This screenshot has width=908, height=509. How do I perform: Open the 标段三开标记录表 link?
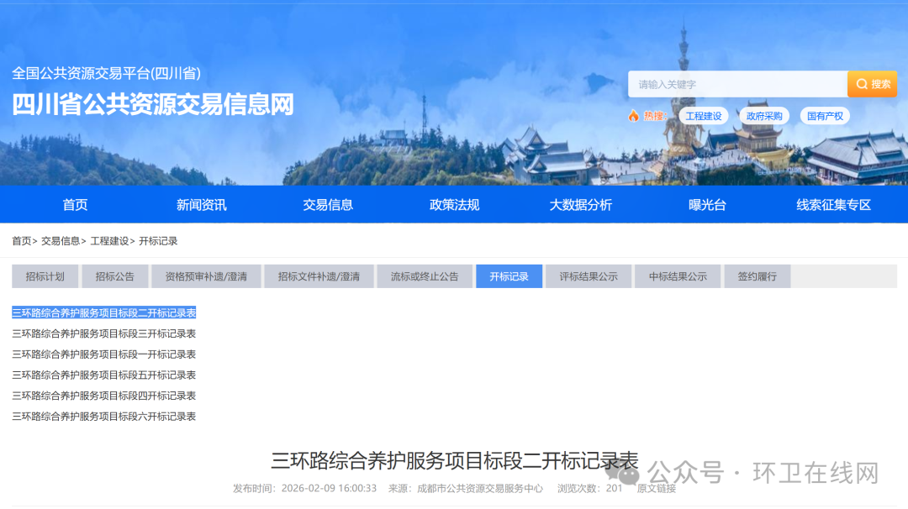pos(103,333)
